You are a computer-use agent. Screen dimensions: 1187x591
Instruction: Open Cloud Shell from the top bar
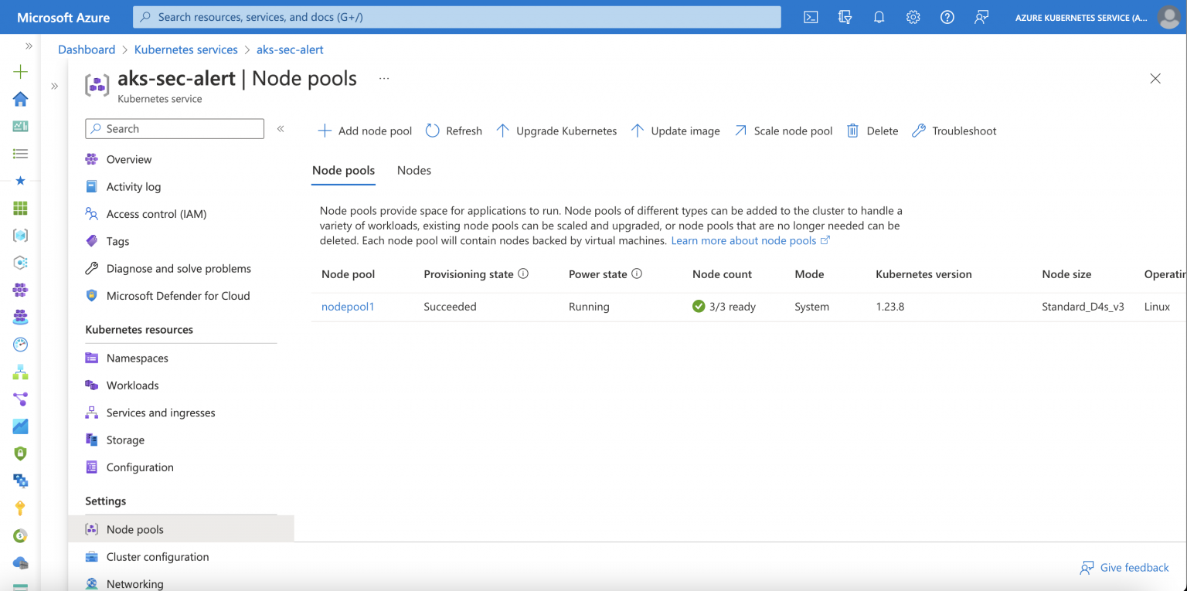(x=810, y=17)
